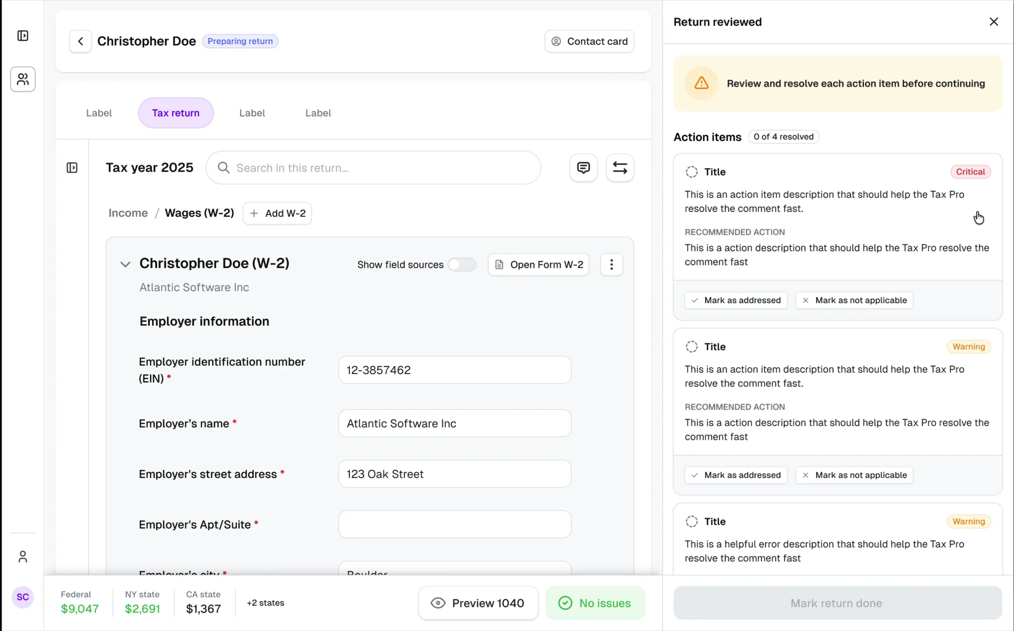Image resolution: width=1014 pixels, height=631 pixels.
Task: Click the Income breadcrumb link
Action: pyautogui.click(x=128, y=213)
